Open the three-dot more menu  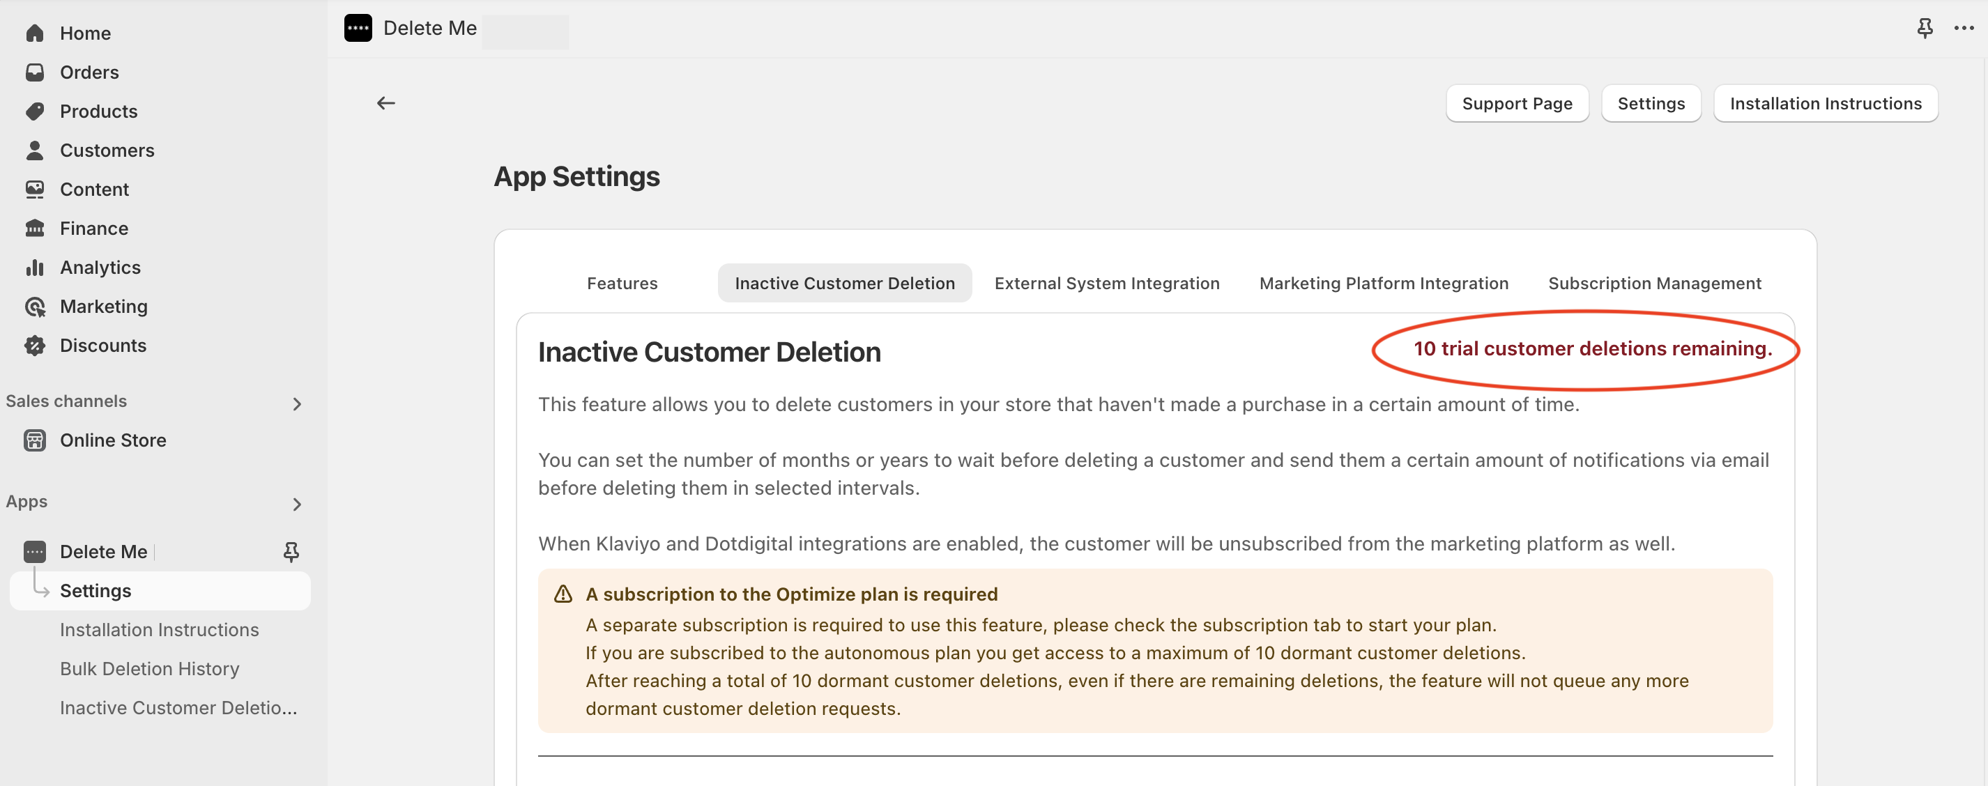click(1964, 29)
